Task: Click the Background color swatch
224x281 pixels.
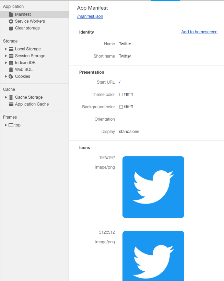Action: tap(121, 107)
